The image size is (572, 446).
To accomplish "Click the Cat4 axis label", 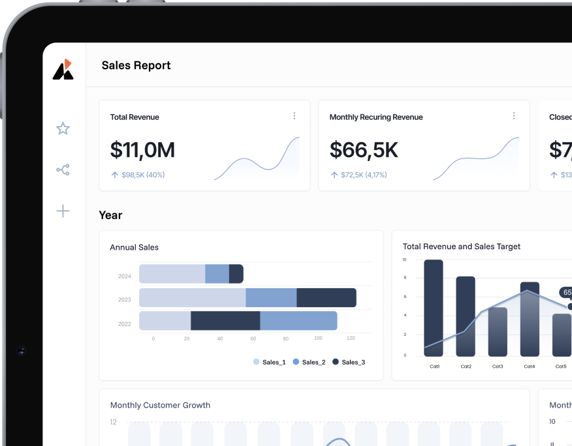I will tap(530, 366).
